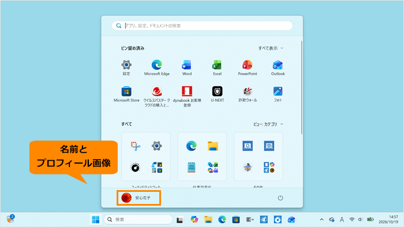Click the Start menu vertical scrollbar

(301, 88)
